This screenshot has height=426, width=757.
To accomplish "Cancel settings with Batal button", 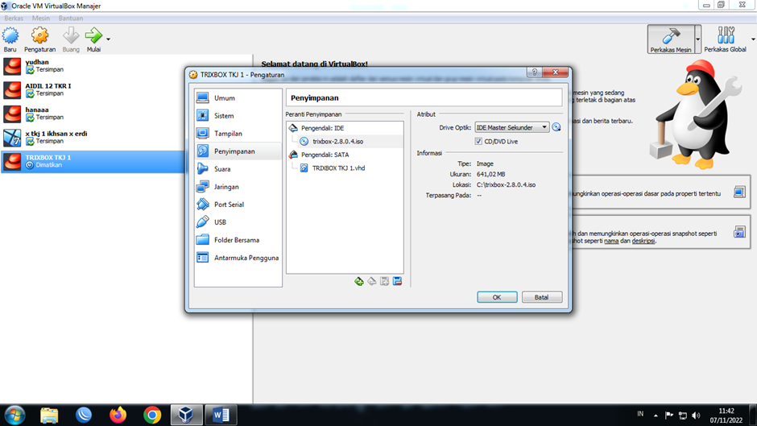I will (542, 297).
